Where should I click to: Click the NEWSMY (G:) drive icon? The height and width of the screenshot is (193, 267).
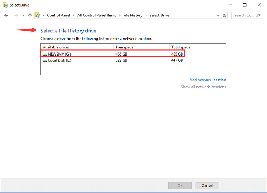tap(44, 53)
